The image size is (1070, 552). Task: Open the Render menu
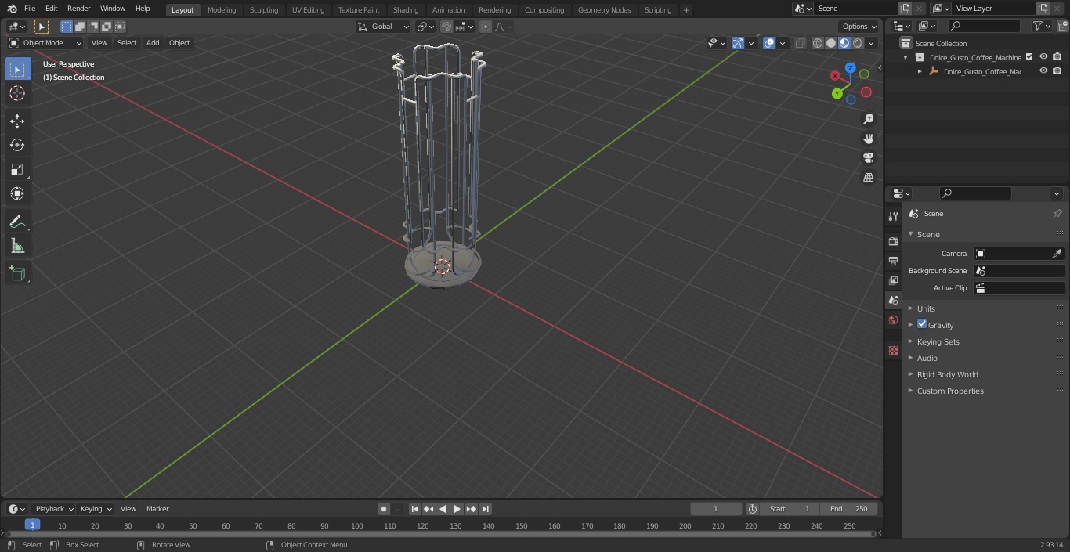(78, 9)
